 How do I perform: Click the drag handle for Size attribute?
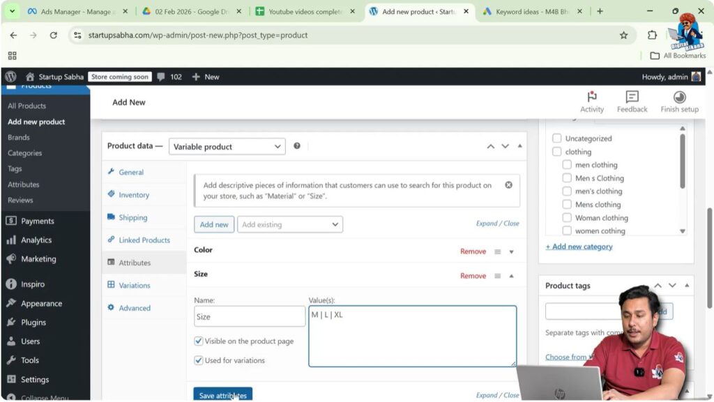click(498, 276)
